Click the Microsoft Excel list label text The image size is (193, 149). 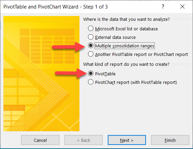tap(127, 29)
